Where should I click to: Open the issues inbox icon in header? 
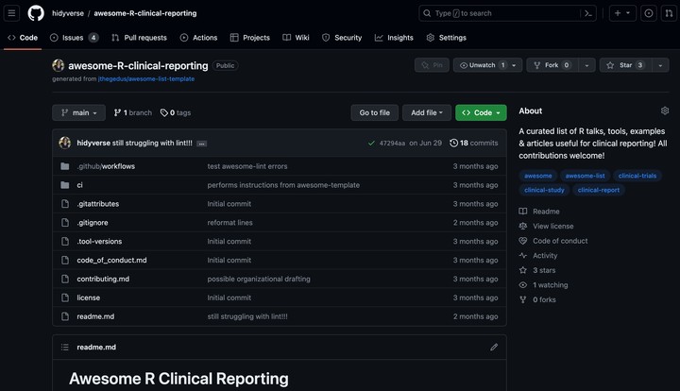point(648,13)
